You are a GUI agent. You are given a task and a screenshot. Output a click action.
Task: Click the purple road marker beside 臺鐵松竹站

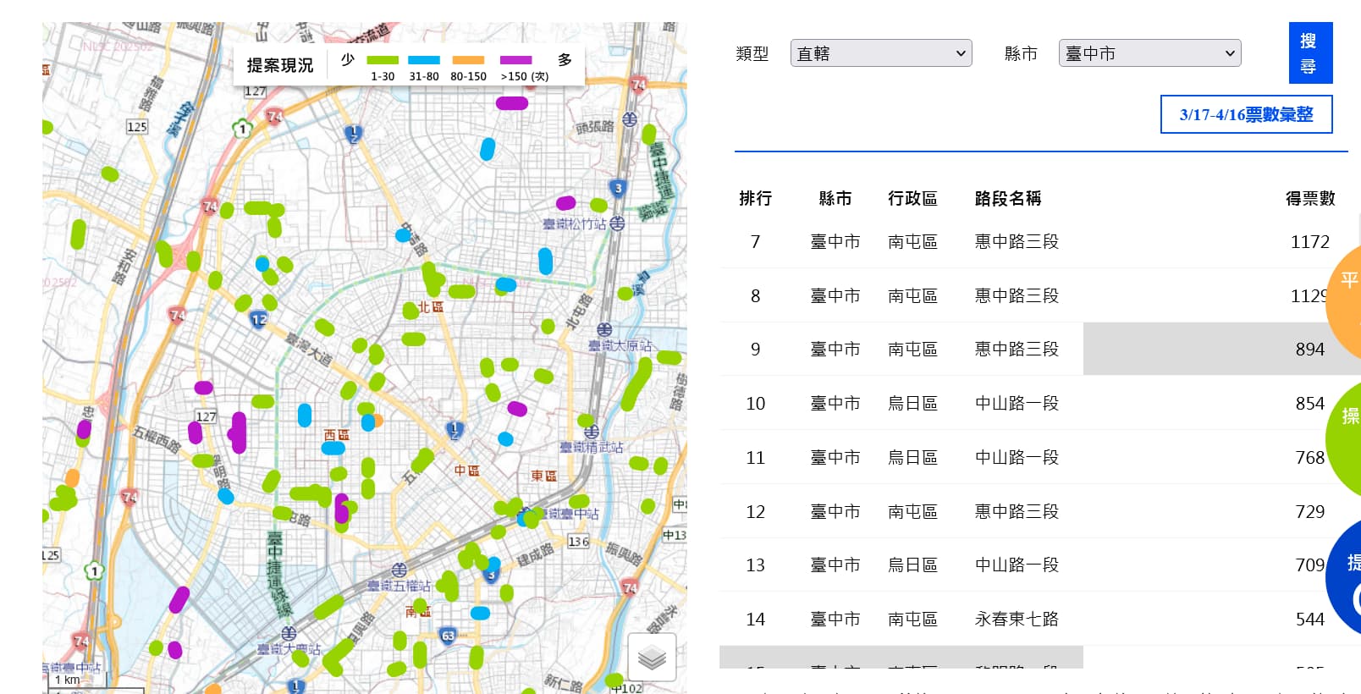(565, 203)
